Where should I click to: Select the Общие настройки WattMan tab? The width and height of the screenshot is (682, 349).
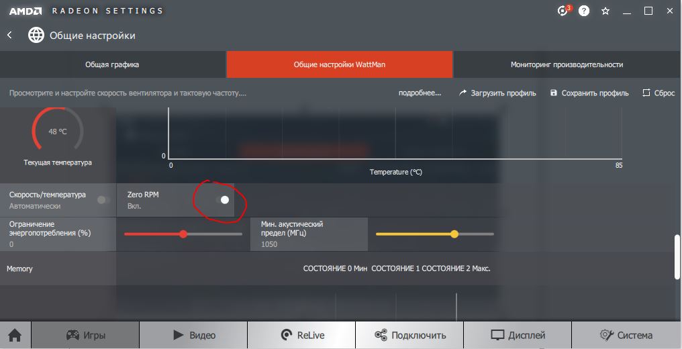coord(339,64)
